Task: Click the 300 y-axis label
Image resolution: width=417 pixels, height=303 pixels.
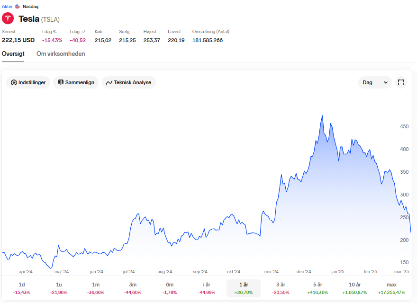Action: coord(404,195)
